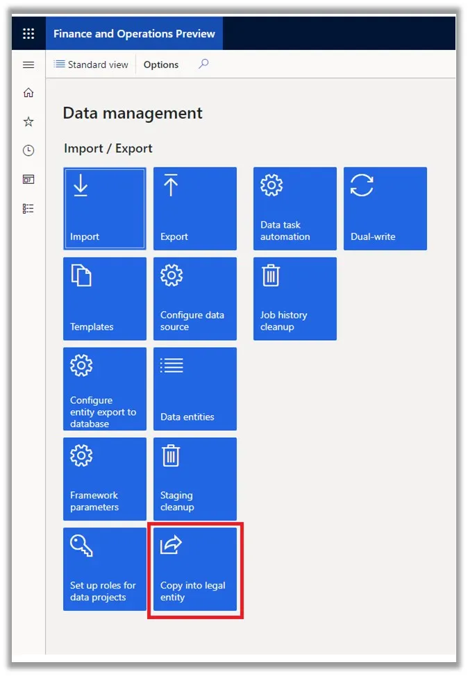The image size is (468, 676).
Task: Open Workspaces icon in the sidebar
Action: point(28,179)
